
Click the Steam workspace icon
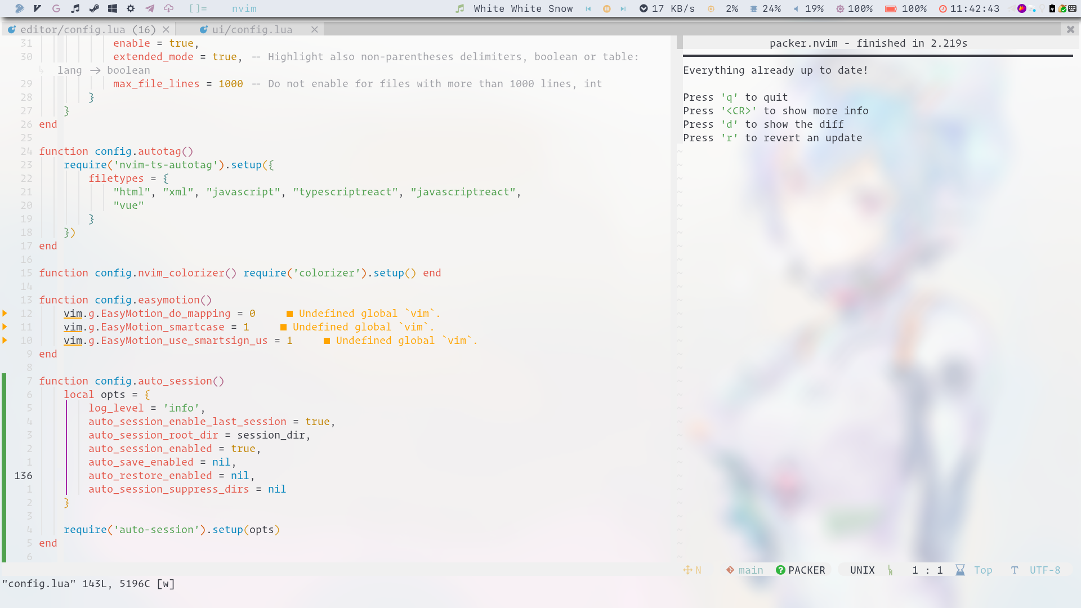[x=93, y=8]
